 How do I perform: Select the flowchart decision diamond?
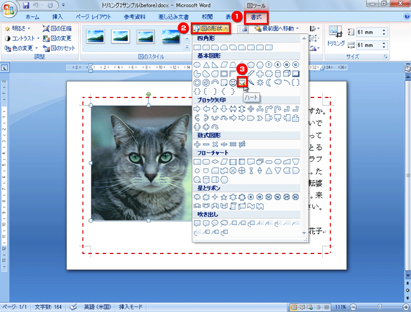[215, 162]
